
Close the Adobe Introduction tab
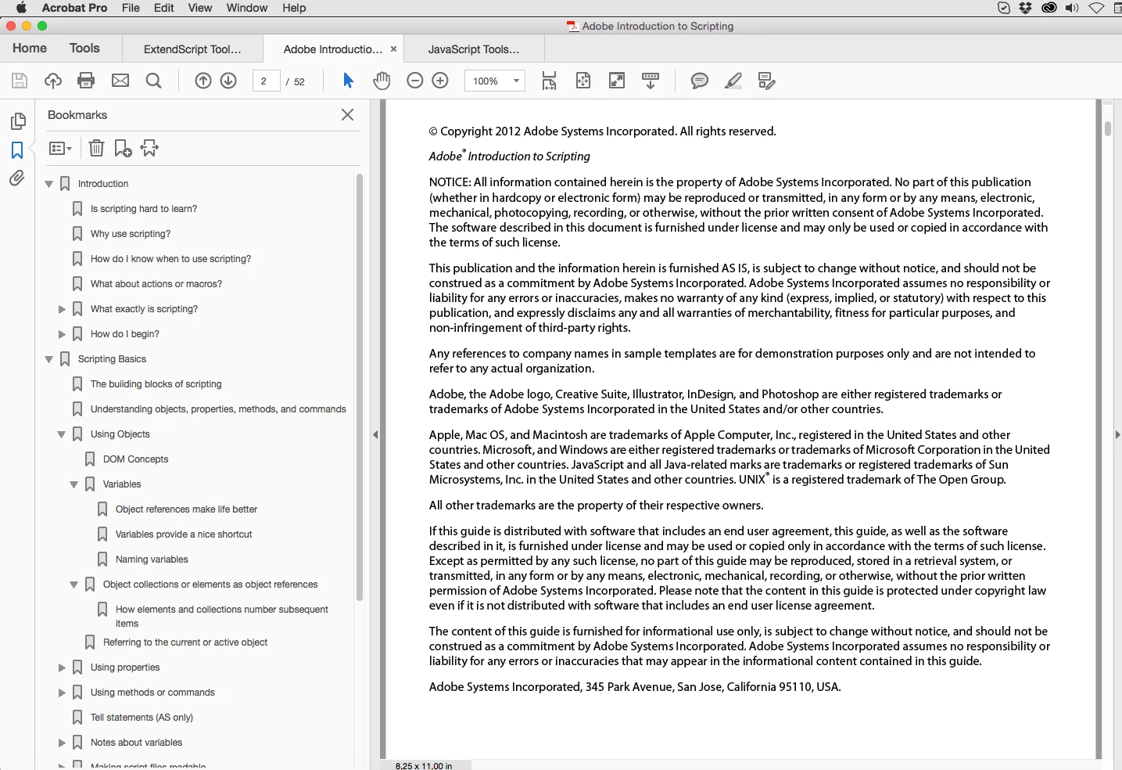coord(393,49)
